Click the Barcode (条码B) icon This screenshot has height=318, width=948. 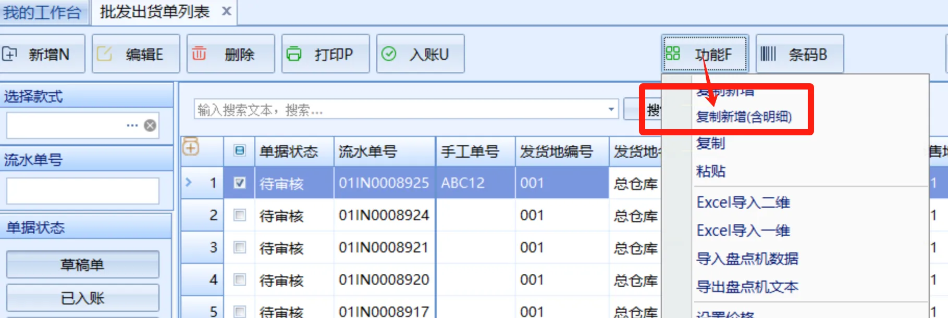pyautogui.click(x=768, y=53)
